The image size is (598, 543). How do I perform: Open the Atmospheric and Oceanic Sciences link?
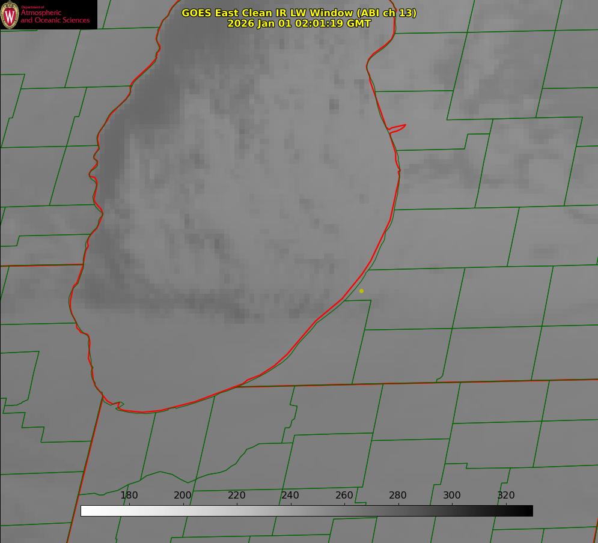pos(55,16)
